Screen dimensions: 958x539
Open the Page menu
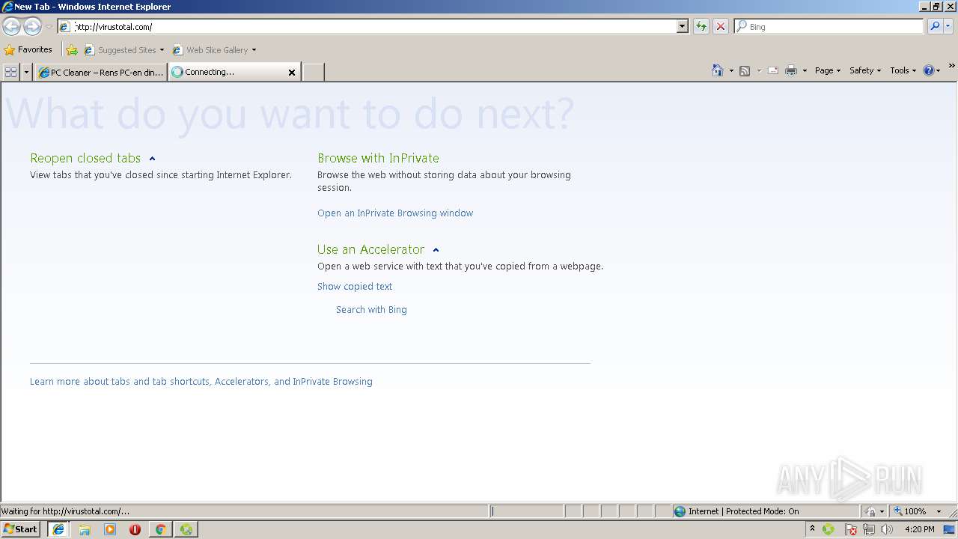[828, 70]
